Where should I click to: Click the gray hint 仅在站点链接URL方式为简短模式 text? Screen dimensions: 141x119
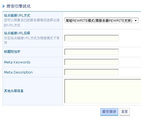(x=32, y=40)
